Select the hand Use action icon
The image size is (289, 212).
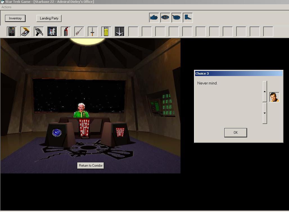tap(154, 18)
